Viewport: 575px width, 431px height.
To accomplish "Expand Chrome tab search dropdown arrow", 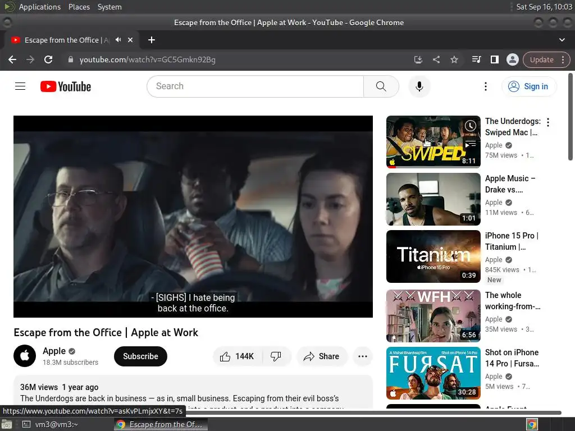I will tap(562, 40).
